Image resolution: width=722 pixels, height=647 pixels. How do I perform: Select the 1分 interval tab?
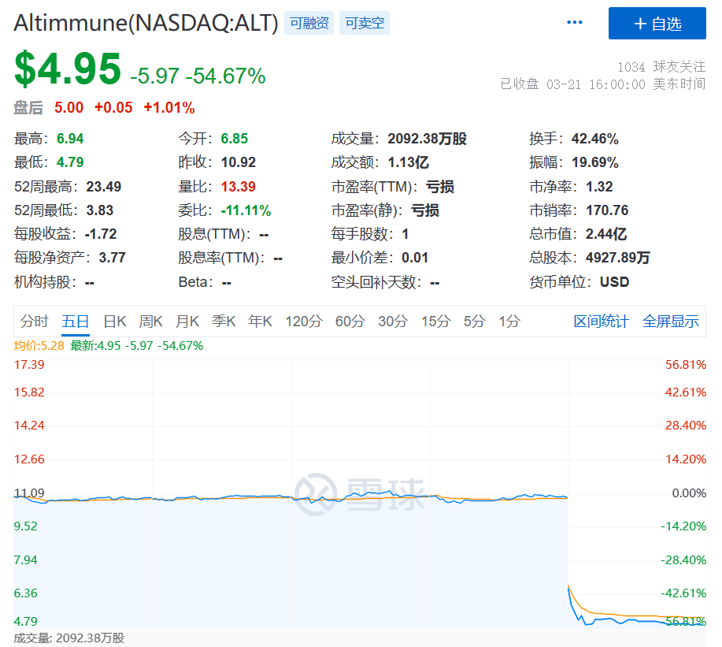(509, 321)
